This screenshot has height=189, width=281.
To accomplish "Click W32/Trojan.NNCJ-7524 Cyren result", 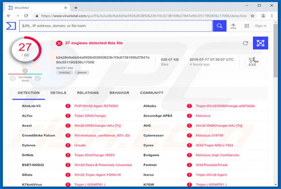I will click(214, 145).
